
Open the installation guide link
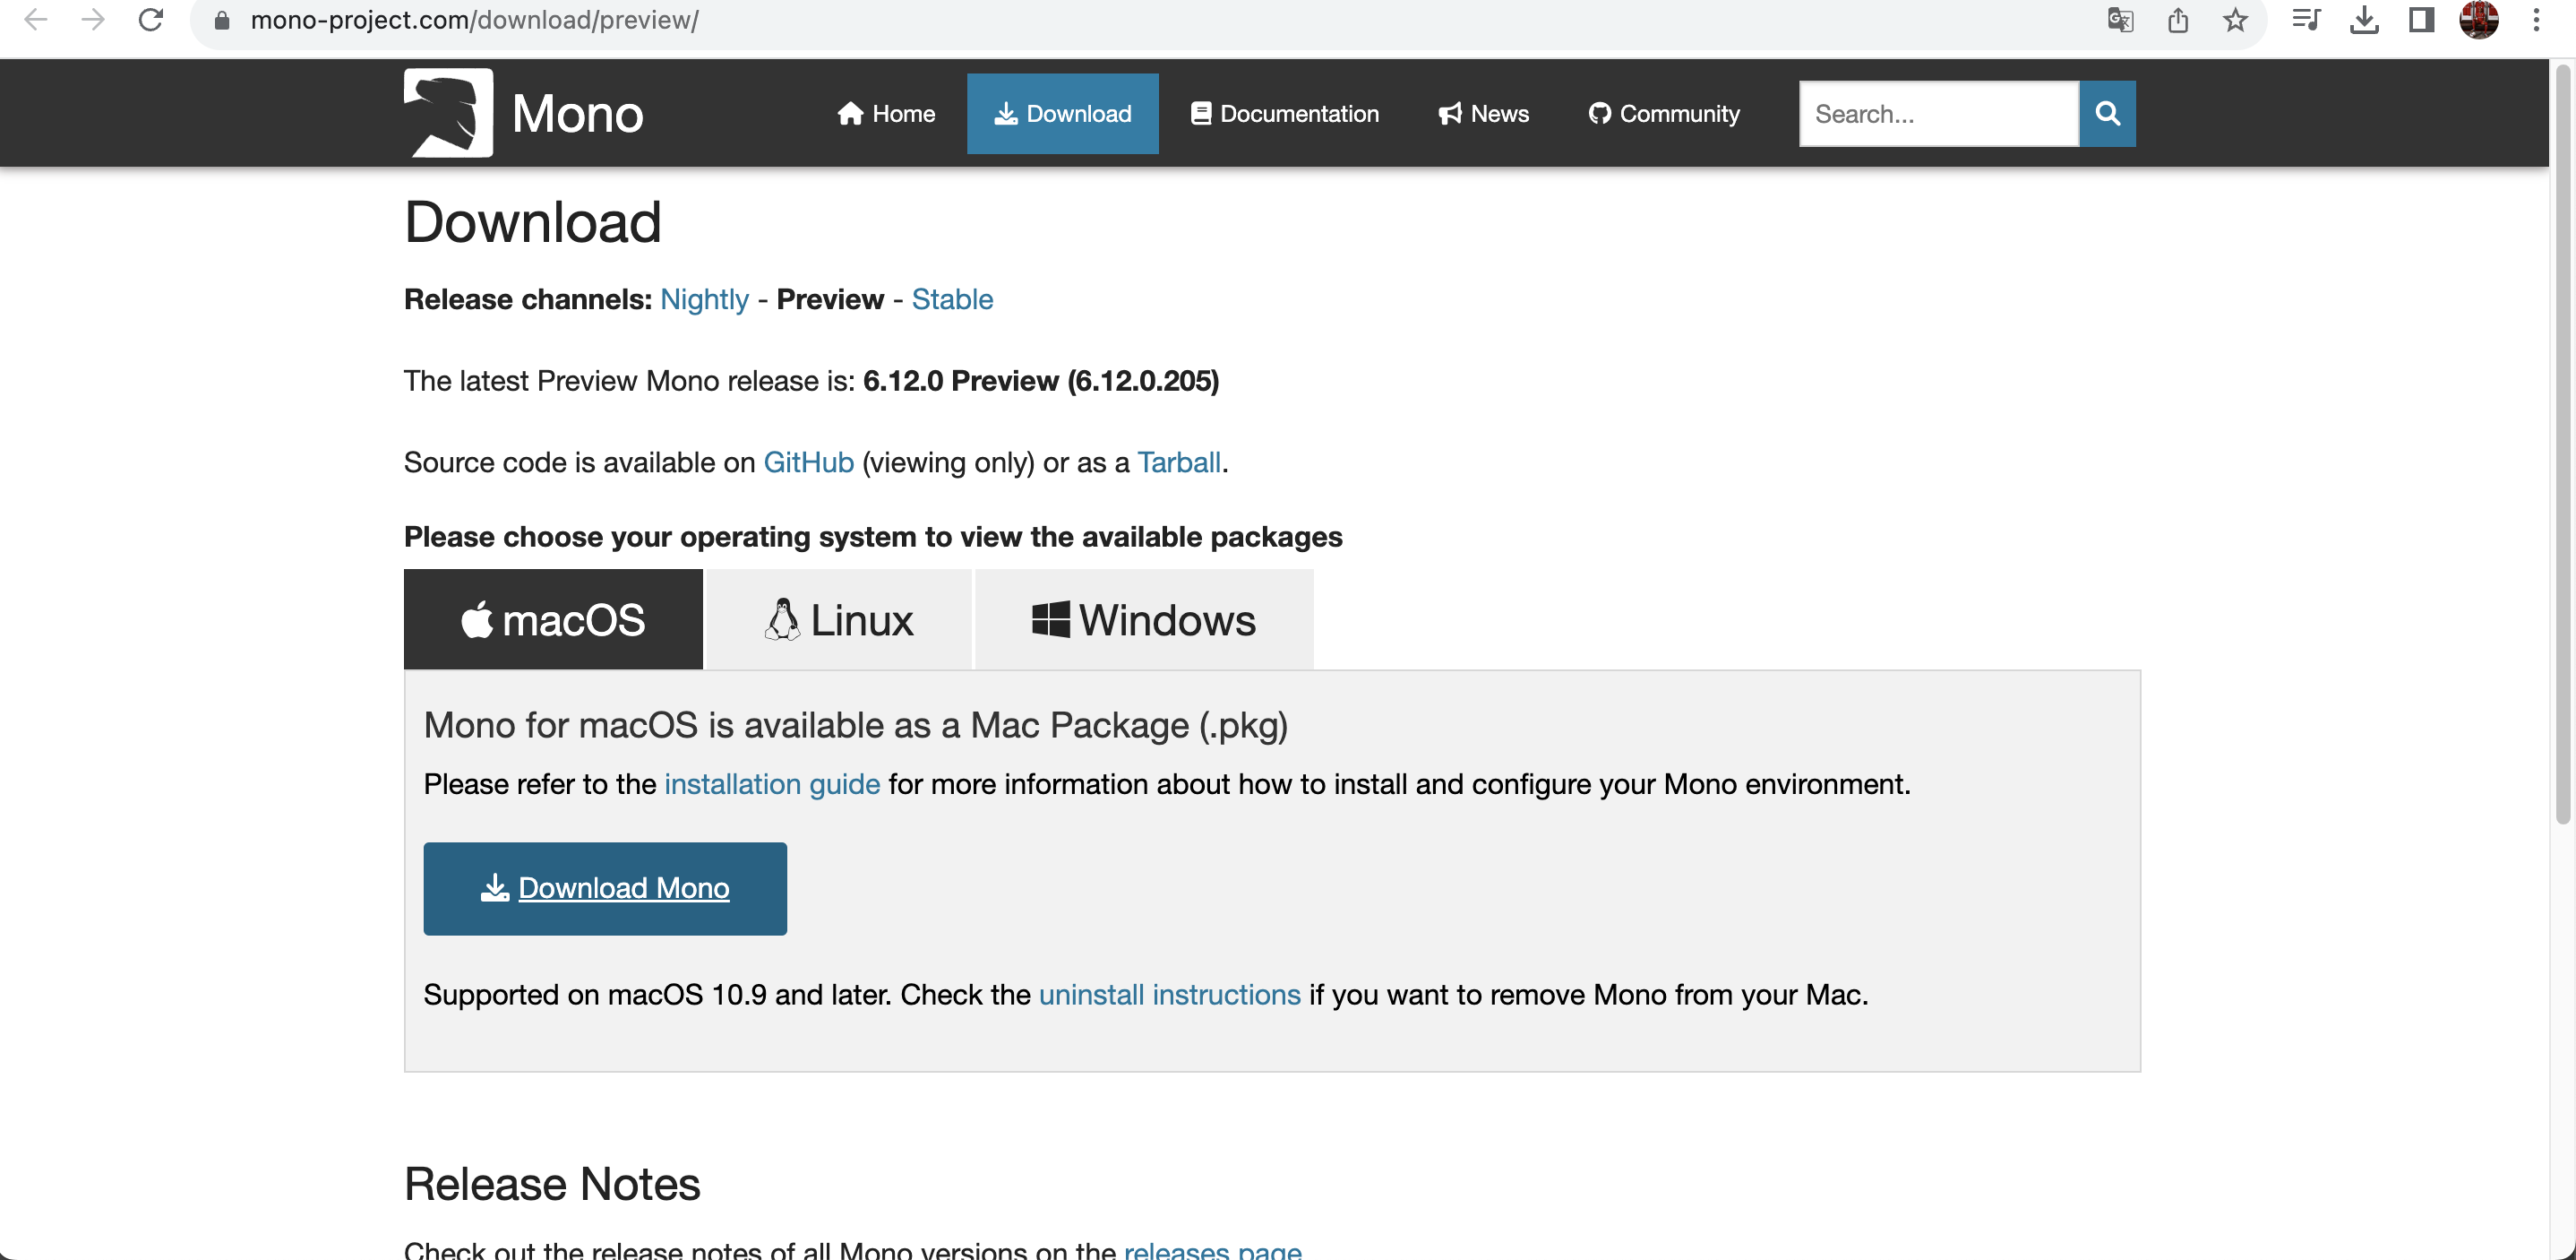772,783
